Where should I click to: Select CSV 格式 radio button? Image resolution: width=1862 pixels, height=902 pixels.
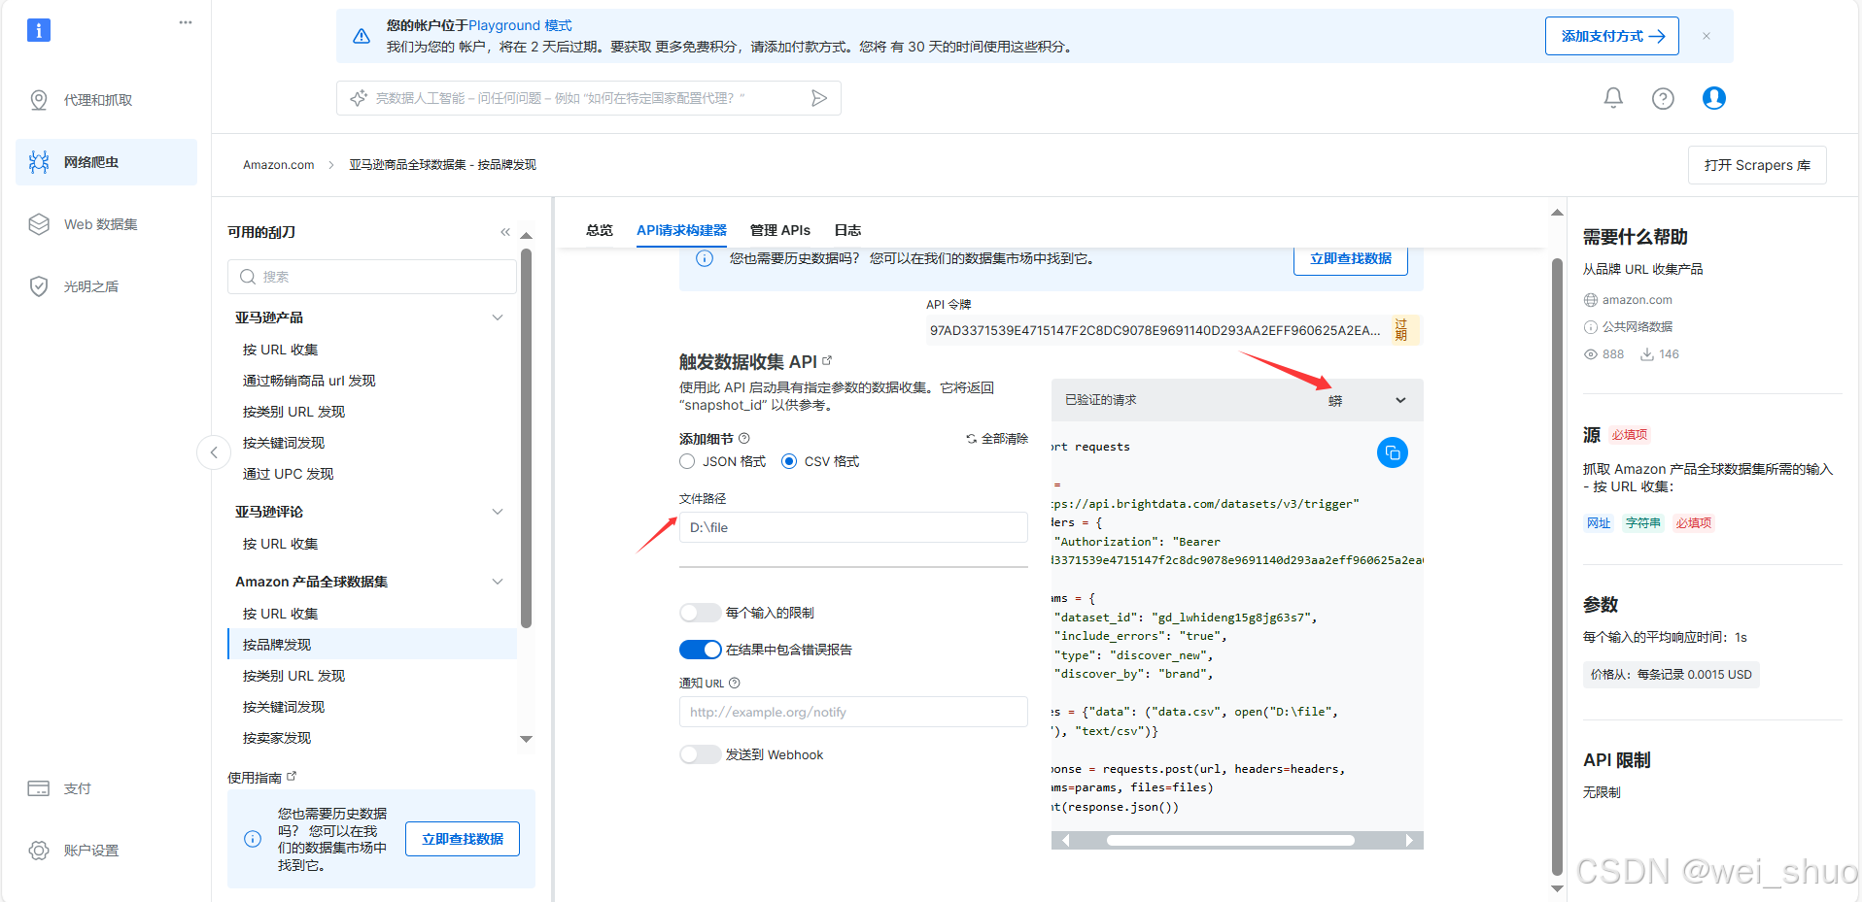(x=789, y=461)
